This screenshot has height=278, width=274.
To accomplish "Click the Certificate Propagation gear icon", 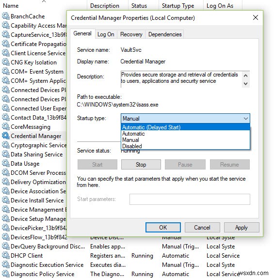I will coord(6,44).
